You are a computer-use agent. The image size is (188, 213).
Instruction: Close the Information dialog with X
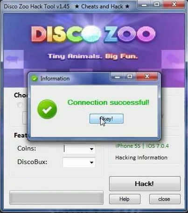[147, 76]
